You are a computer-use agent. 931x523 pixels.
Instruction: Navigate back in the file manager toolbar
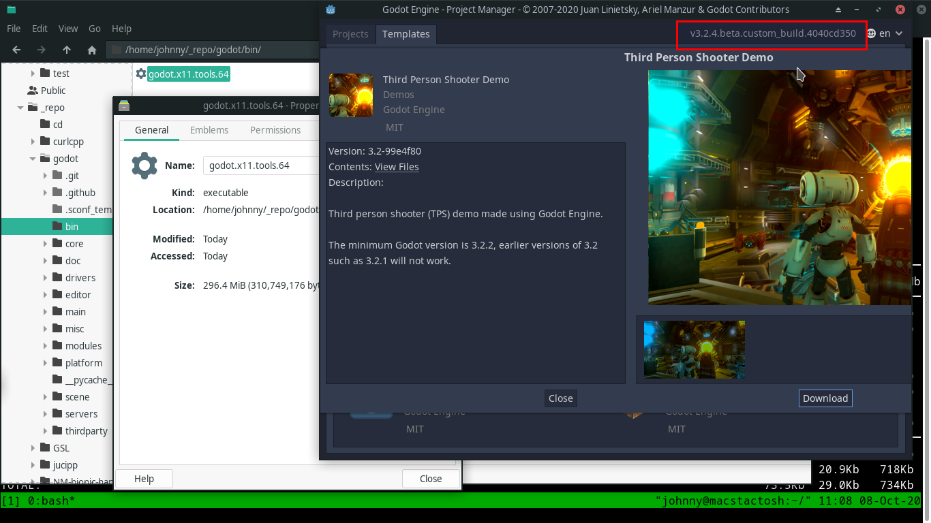pos(16,50)
